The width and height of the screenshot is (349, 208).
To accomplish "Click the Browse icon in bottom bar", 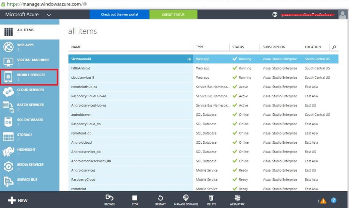I will pyautogui.click(x=109, y=197).
